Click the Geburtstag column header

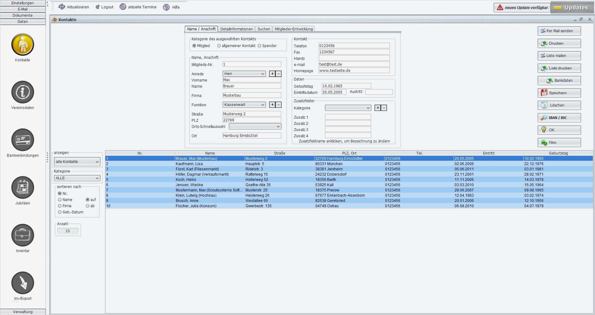(558, 153)
